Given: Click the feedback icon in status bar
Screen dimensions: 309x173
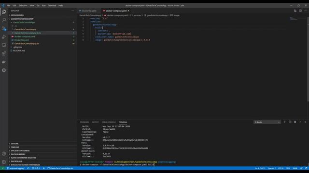Looking at the screenshot, I should point(301,168).
